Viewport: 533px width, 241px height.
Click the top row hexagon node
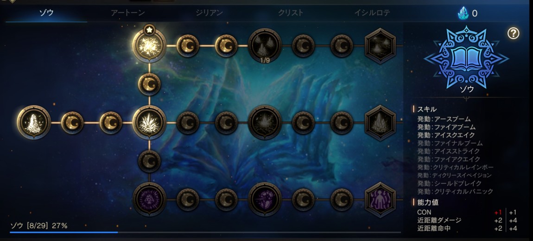click(380, 46)
